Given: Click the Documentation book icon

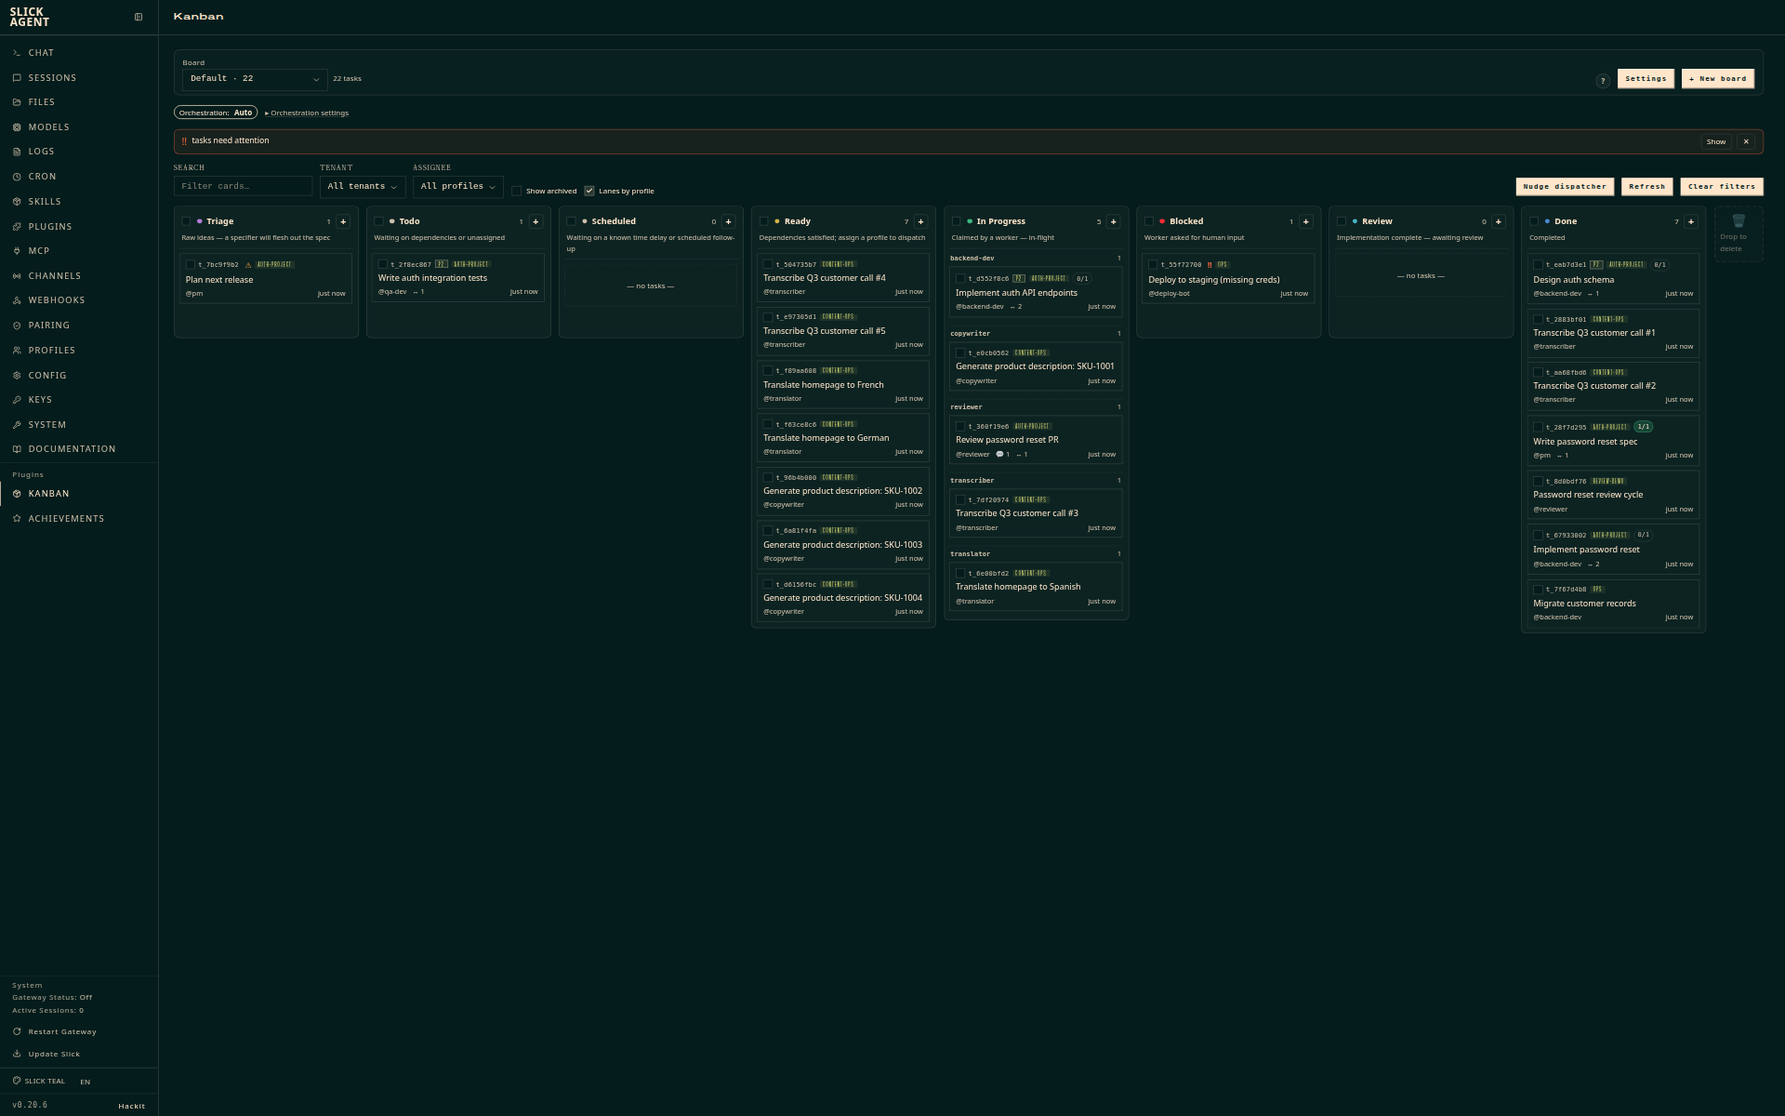Looking at the screenshot, I should pos(17,449).
